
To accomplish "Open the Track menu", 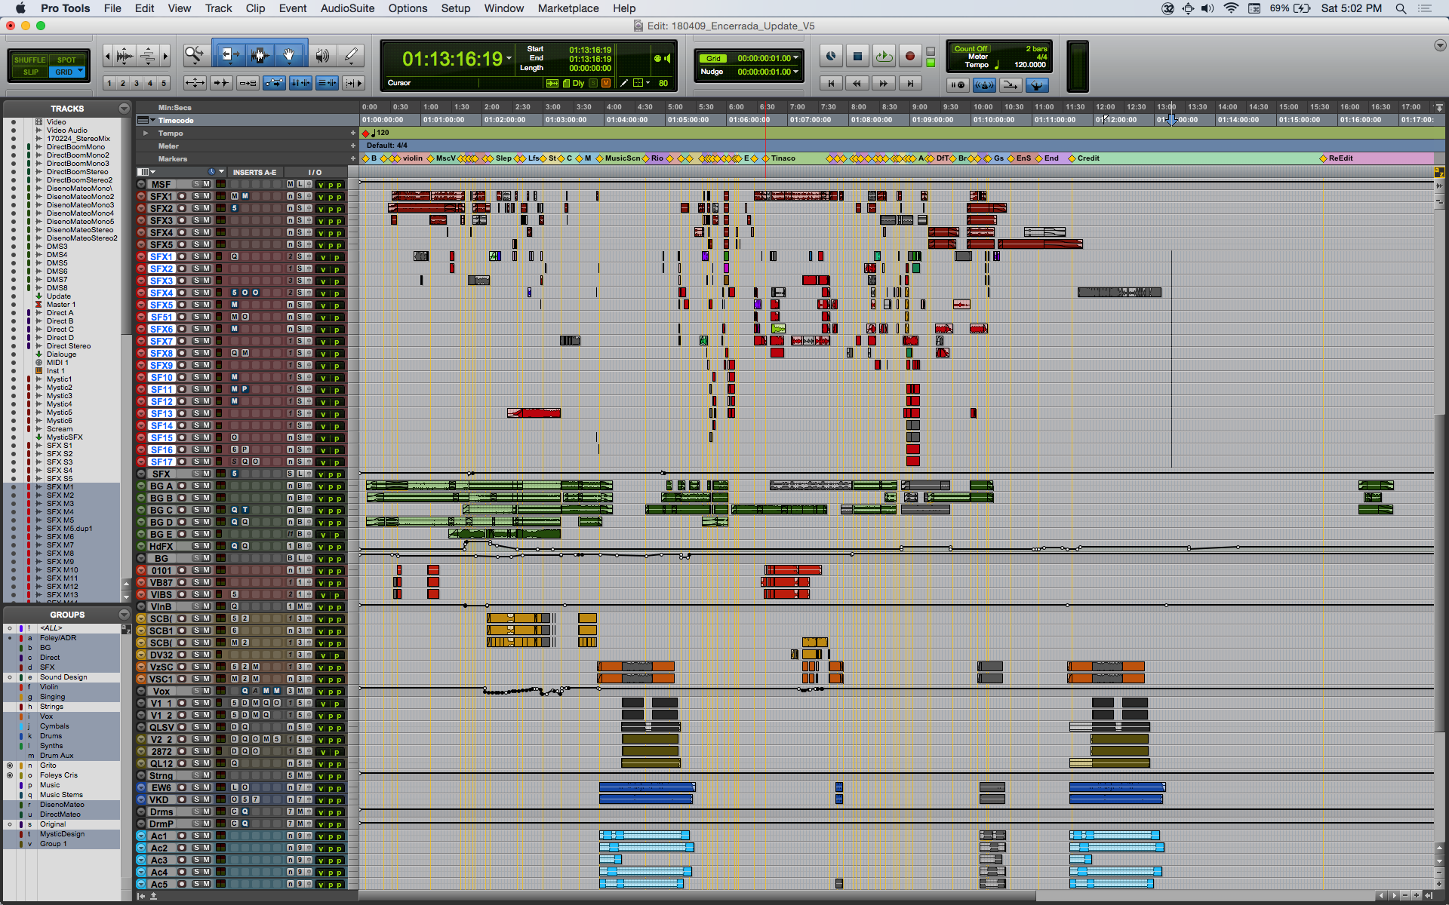I will [218, 8].
